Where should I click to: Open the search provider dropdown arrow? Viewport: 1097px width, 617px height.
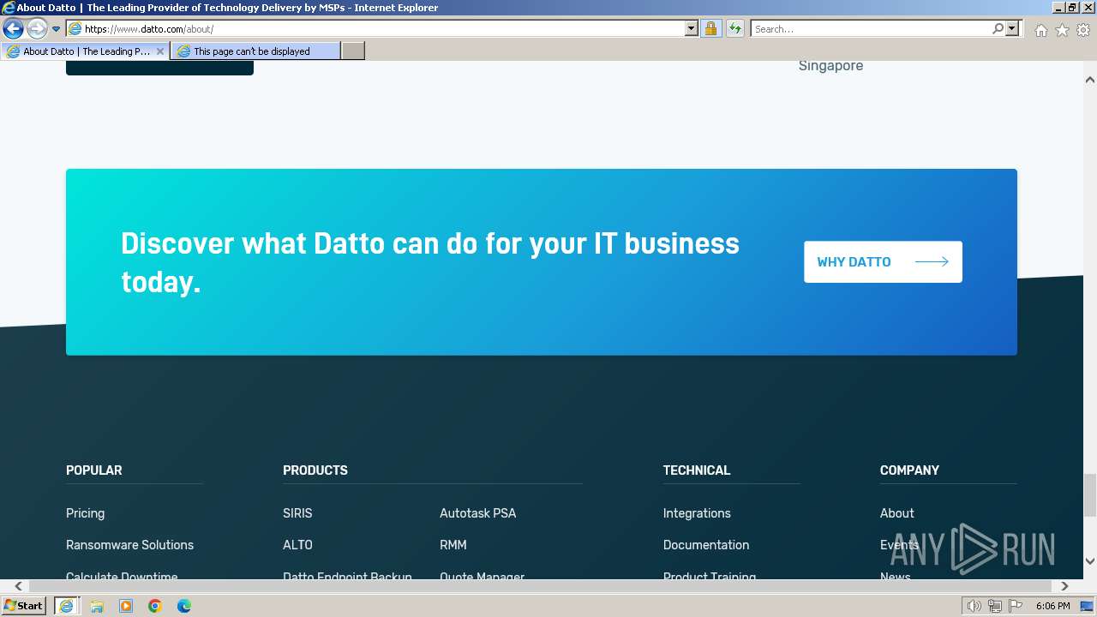coord(1012,29)
